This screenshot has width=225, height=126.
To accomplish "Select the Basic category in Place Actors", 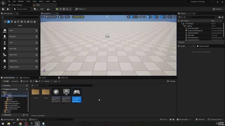I will coord(8,22).
